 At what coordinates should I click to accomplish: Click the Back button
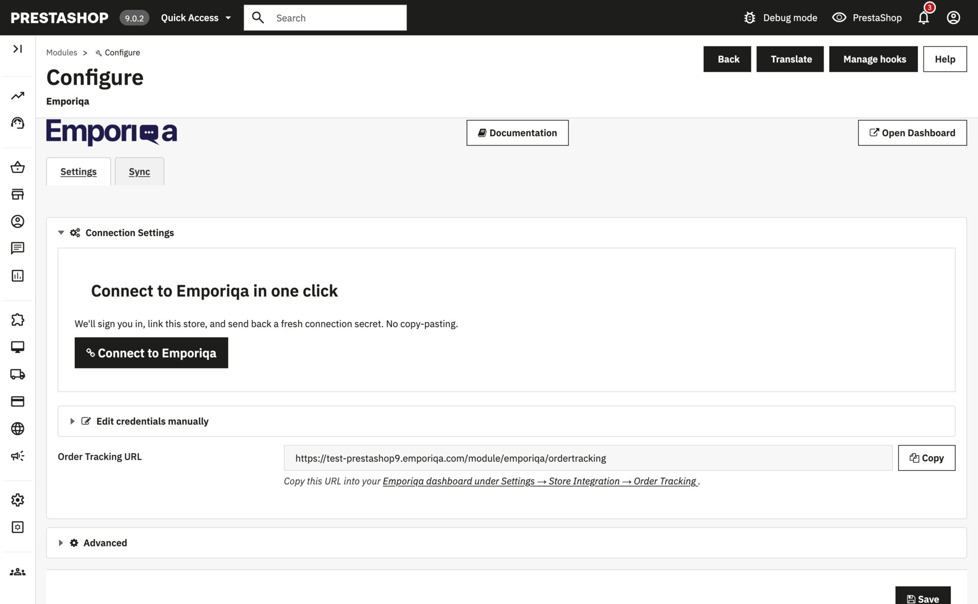point(727,59)
